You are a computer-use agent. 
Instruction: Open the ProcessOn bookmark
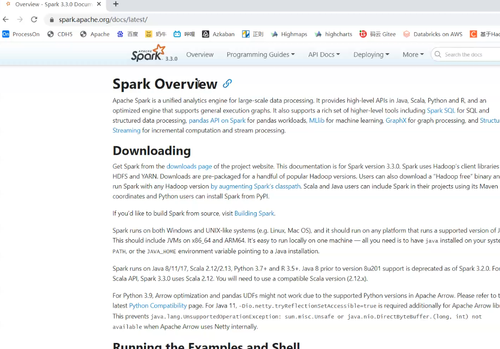point(21,34)
